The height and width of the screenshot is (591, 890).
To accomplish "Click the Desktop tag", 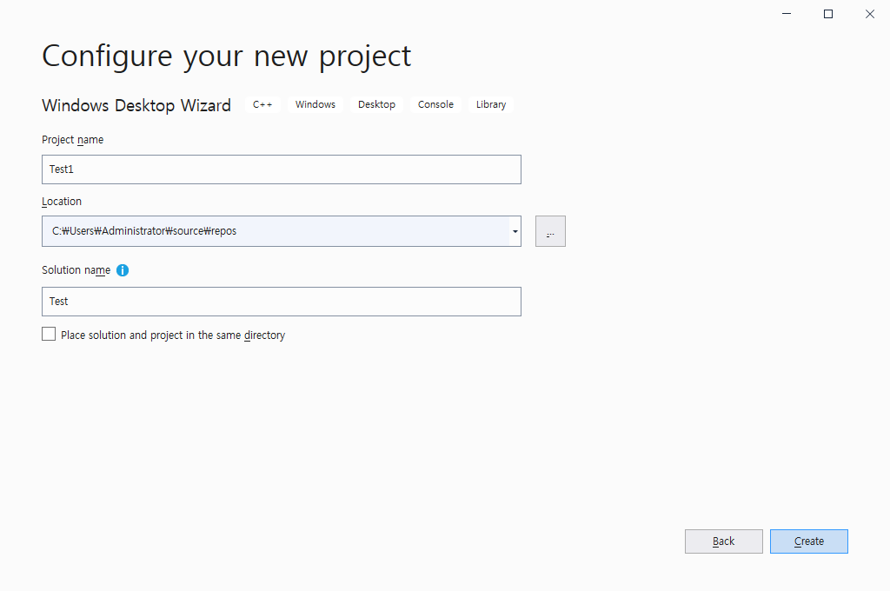I will click(377, 104).
